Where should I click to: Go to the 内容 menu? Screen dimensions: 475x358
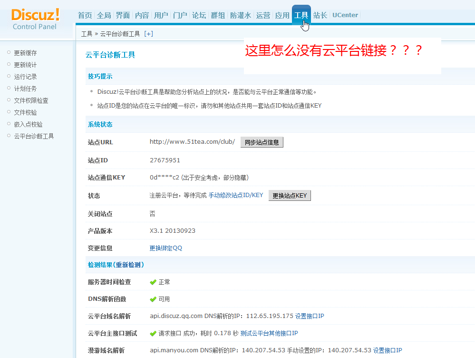(142, 15)
